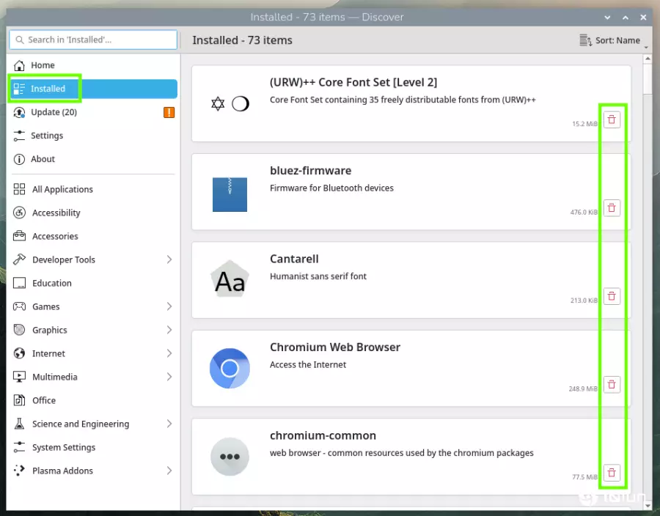Uninstall Chromium Web Browser via trash icon
Viewport: 660px width, 516px height.
612,385
